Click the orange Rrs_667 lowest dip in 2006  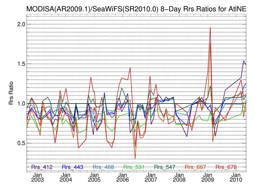135,158
